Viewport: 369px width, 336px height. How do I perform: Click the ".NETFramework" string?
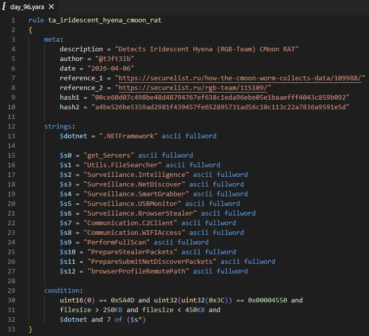coord(128,136)
